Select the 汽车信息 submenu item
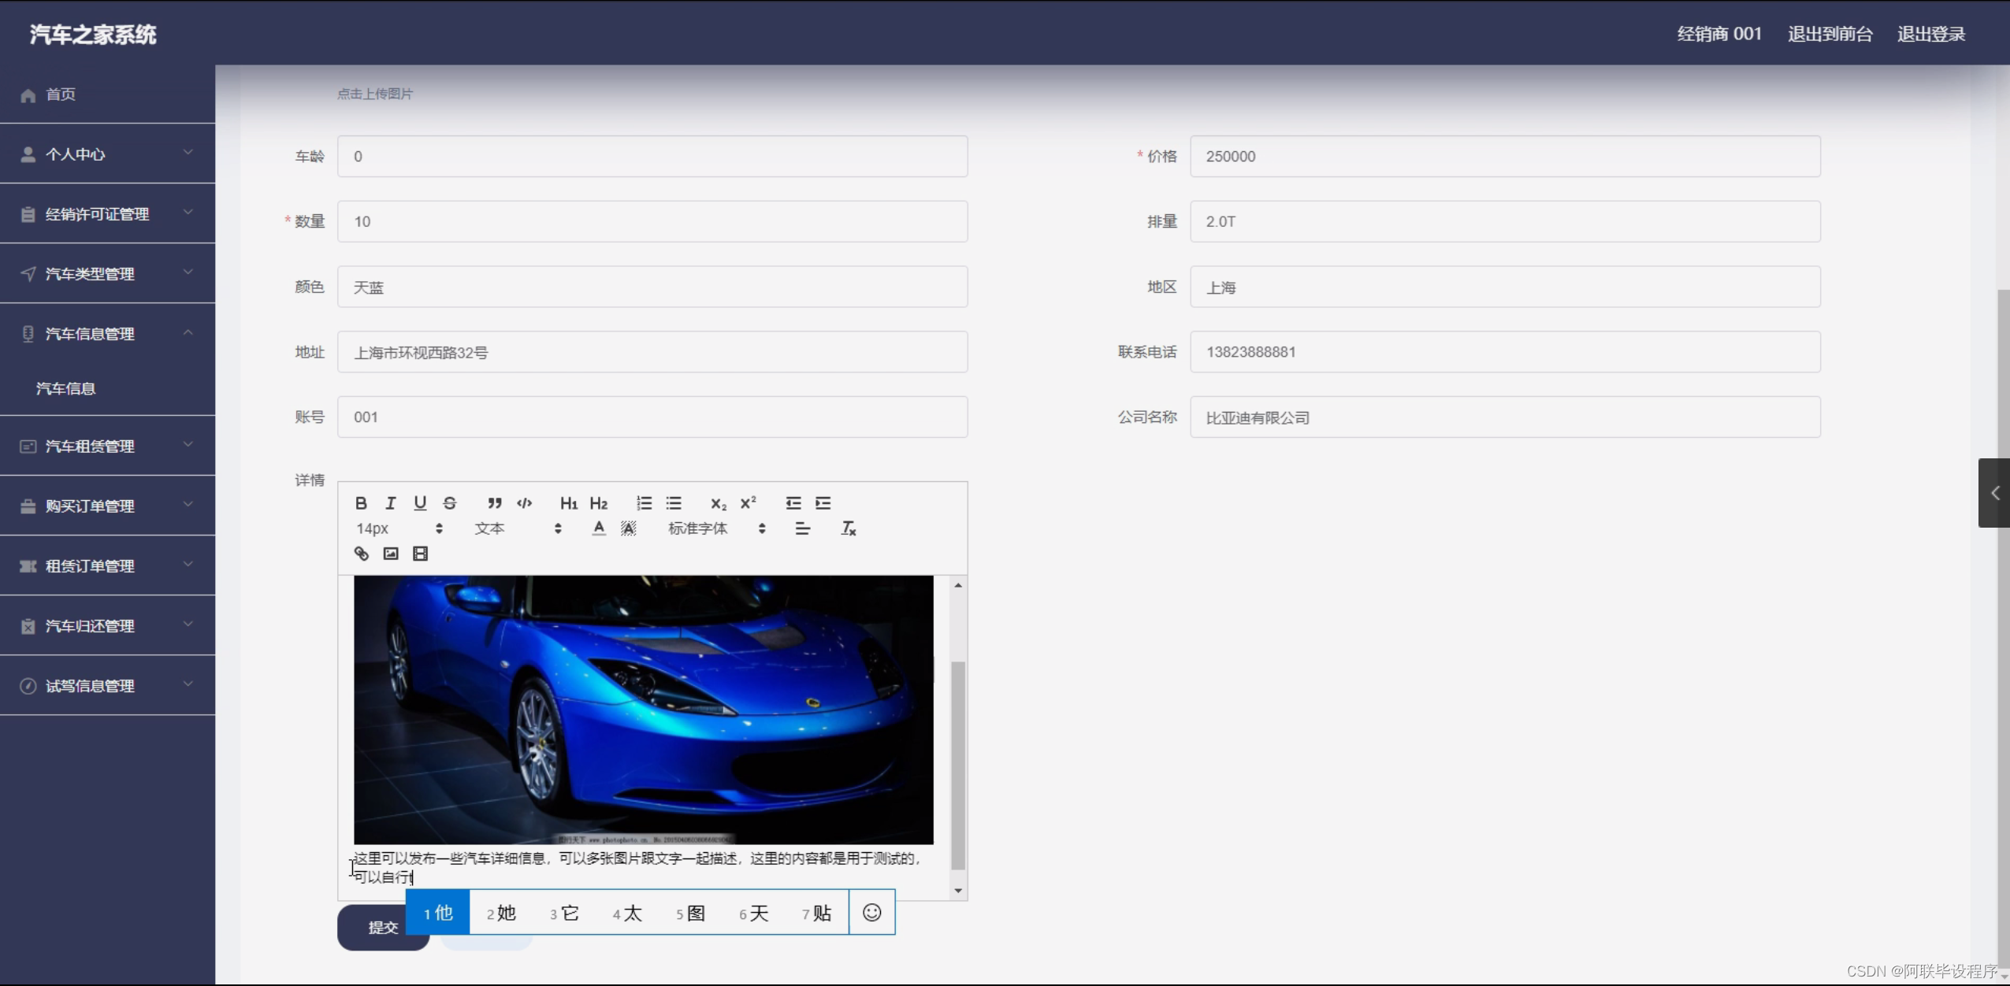The image size is (2010, 986). point(66,388)
